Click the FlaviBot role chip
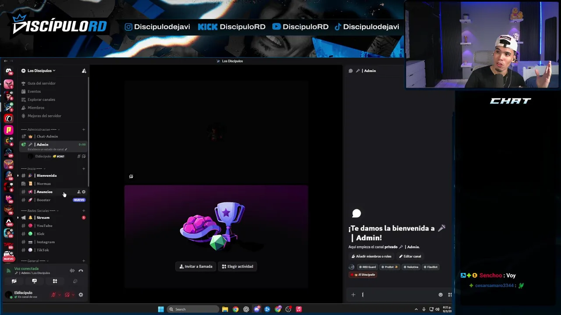Screen dimensions: 561x315 (x=431, y=267)
